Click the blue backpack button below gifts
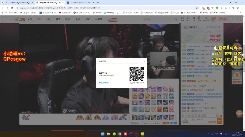The image size is (245, 137). coord(174,123)
